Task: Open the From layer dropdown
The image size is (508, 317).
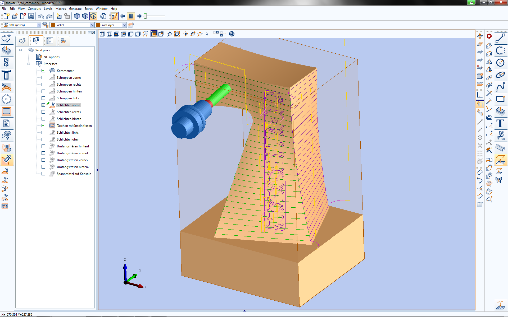Action: [x=124, y=25]
